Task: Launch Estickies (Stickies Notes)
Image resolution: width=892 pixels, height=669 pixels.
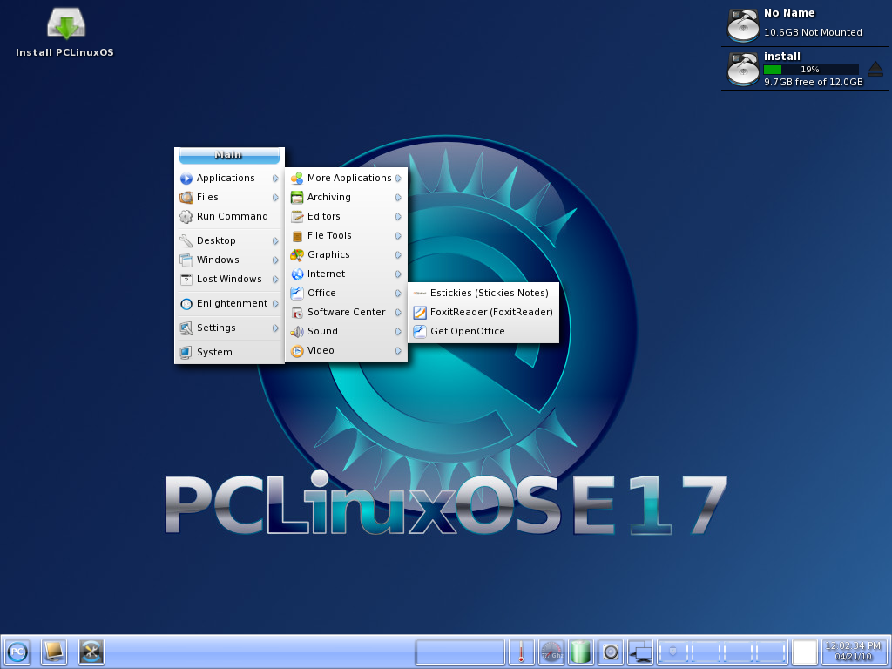Action: tap(489, 294)
